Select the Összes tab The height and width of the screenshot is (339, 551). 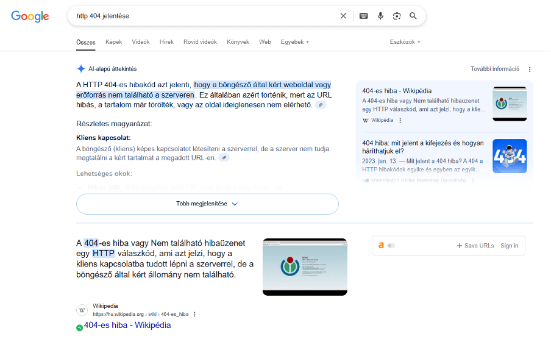(86, 42)
